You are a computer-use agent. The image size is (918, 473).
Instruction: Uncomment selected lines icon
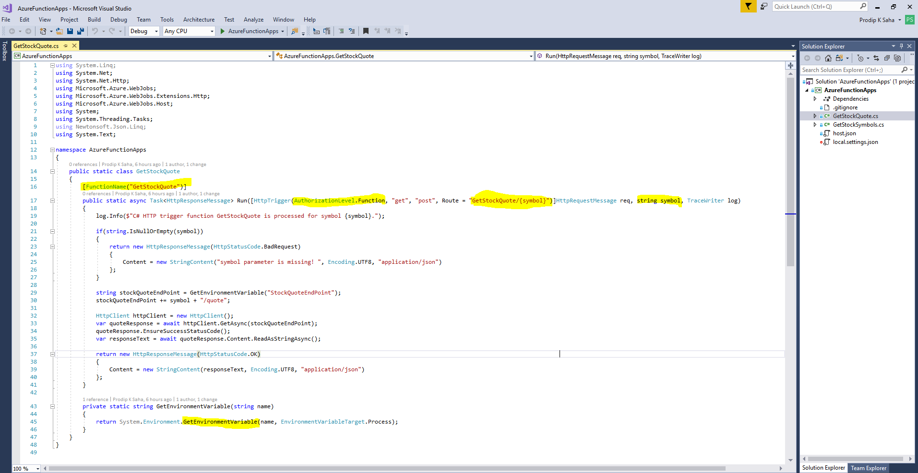click(x=352, y=31)
